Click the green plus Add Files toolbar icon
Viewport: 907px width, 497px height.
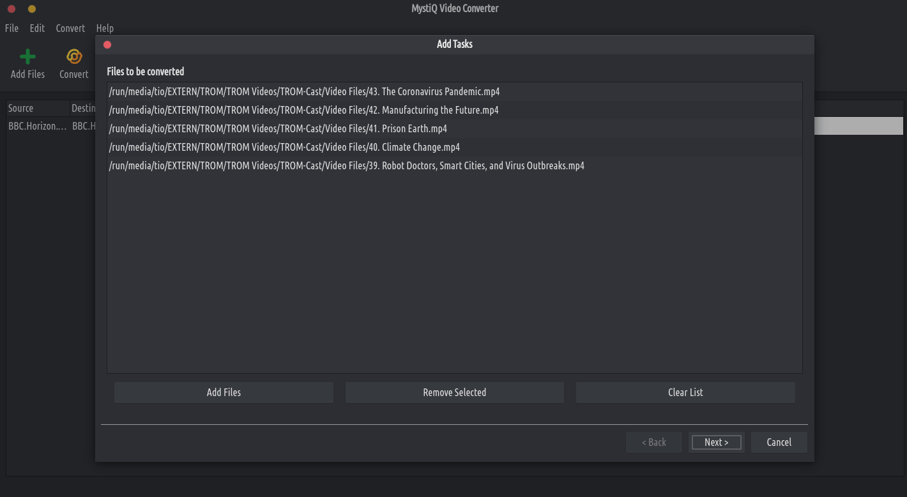tap(27, 57)
